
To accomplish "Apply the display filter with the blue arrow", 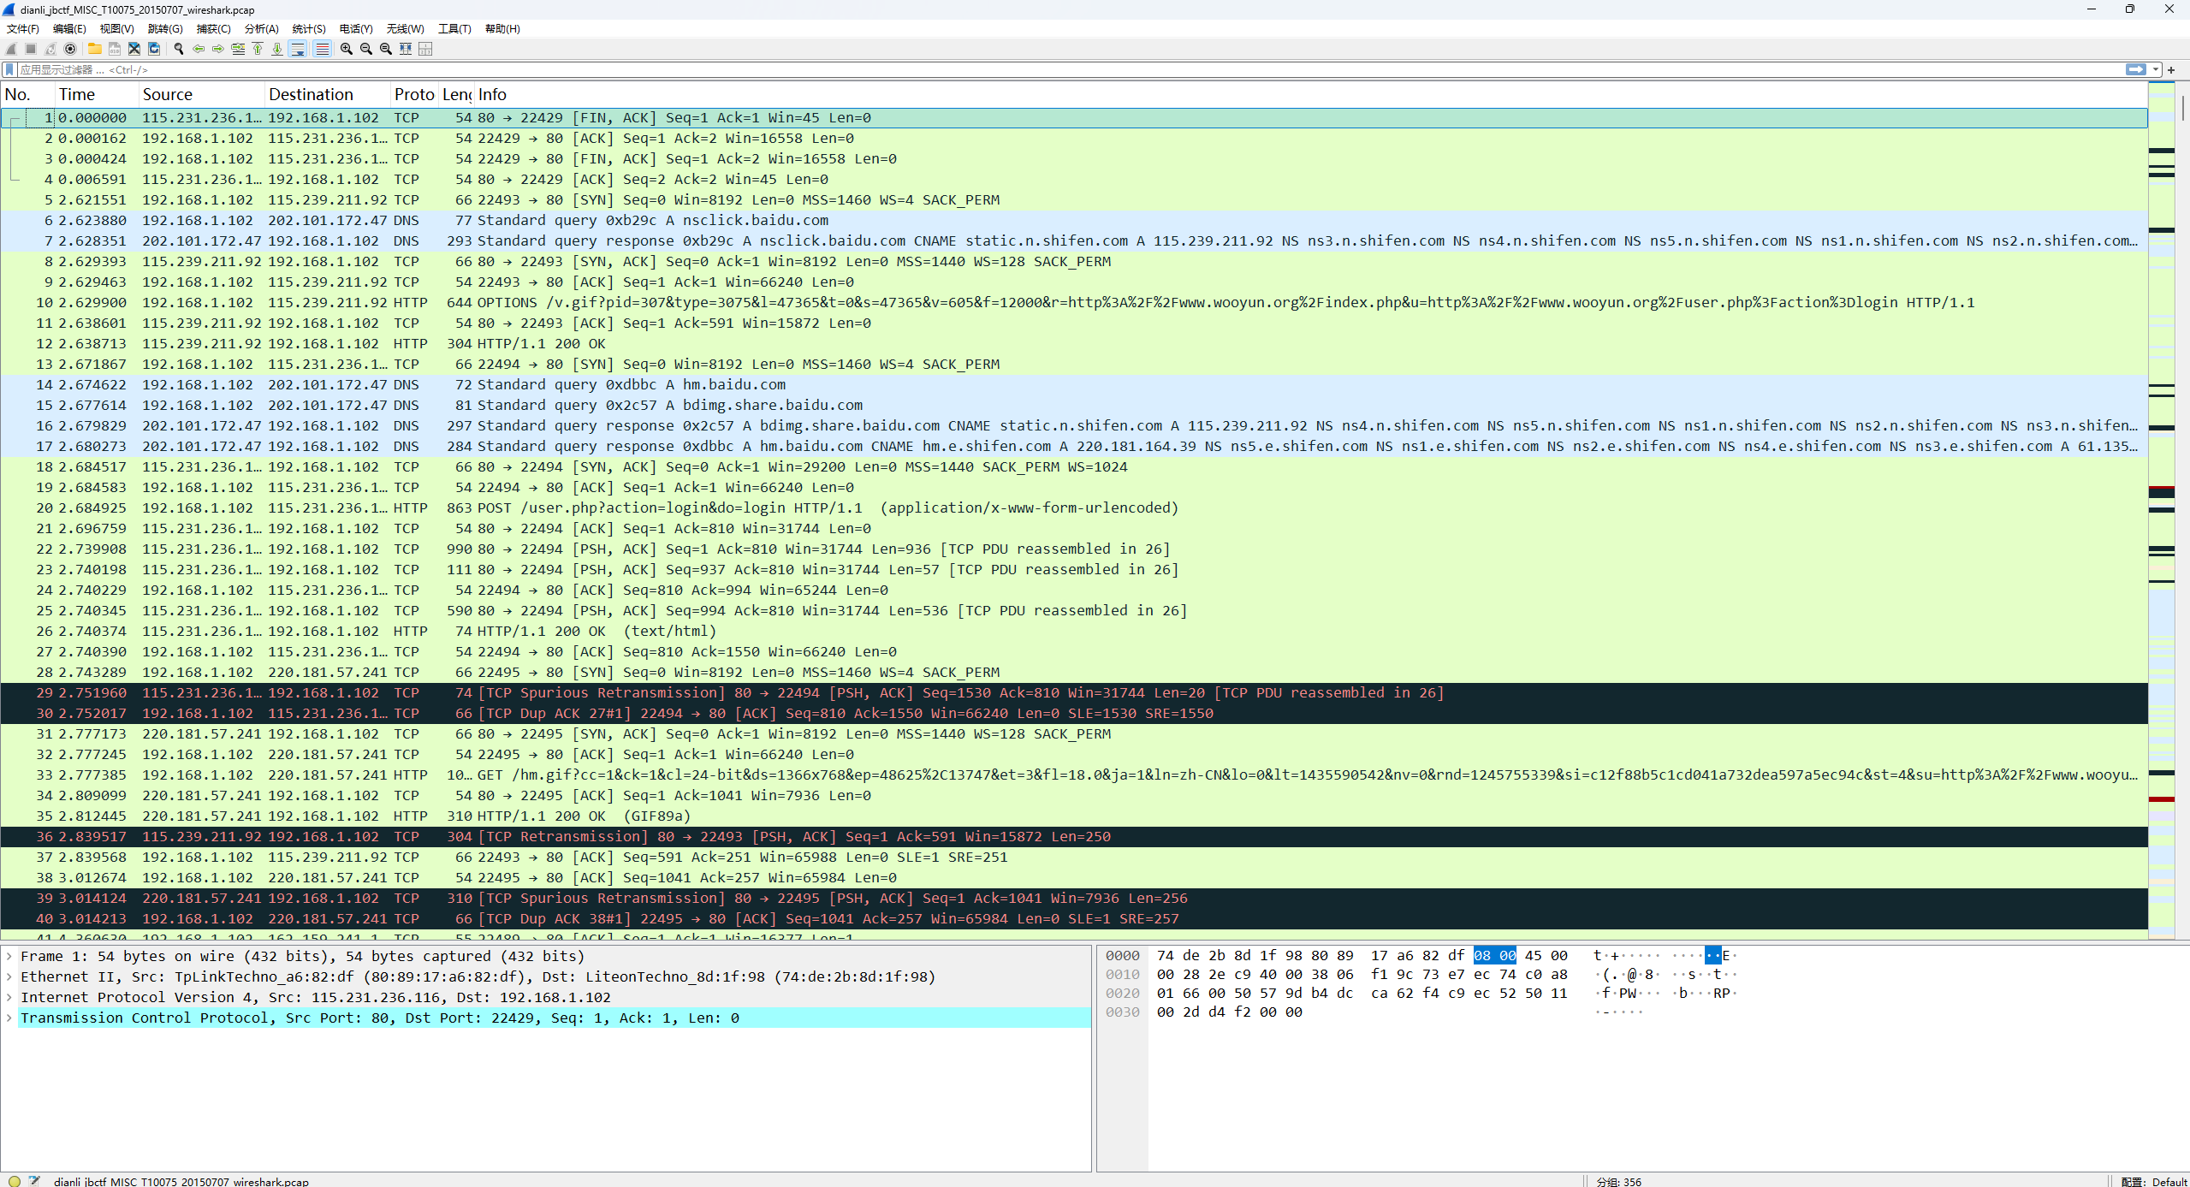I will [x=2136, y=69].
